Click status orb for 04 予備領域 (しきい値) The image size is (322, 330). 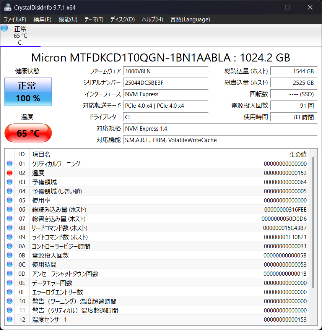(x=10, y=191)
